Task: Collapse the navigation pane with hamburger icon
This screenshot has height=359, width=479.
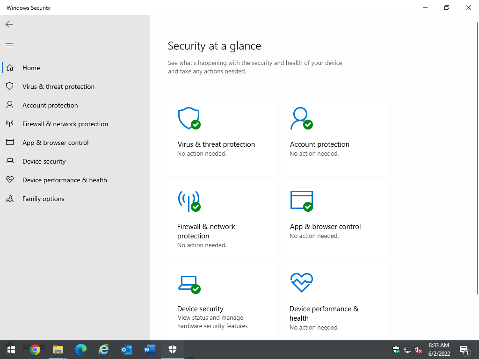Action: pos(9,45)
